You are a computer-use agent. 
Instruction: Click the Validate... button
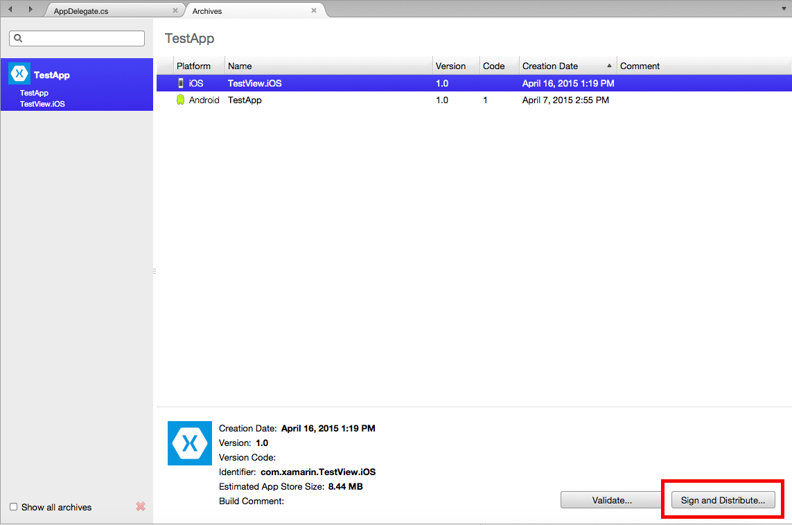tap(612, 500)
